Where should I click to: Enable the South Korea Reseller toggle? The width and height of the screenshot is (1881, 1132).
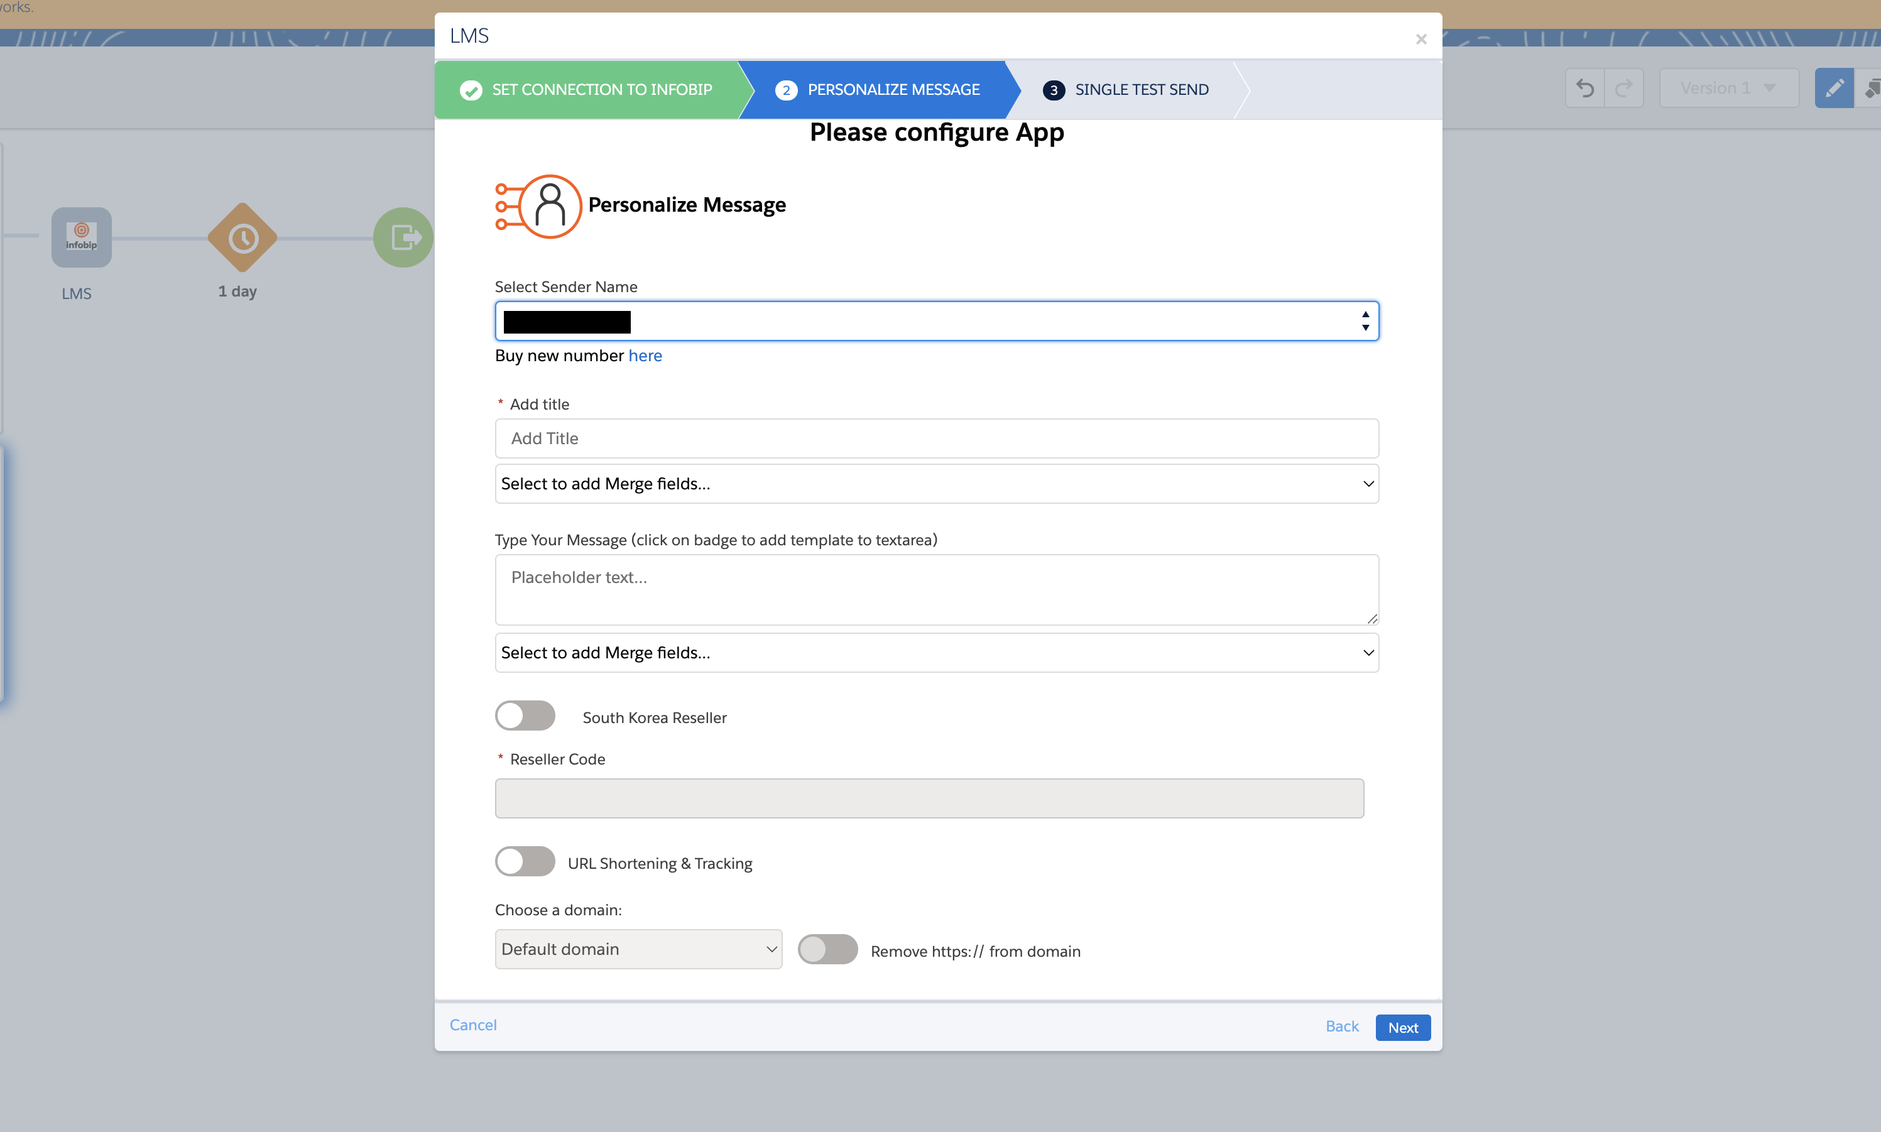coord(525,716)
